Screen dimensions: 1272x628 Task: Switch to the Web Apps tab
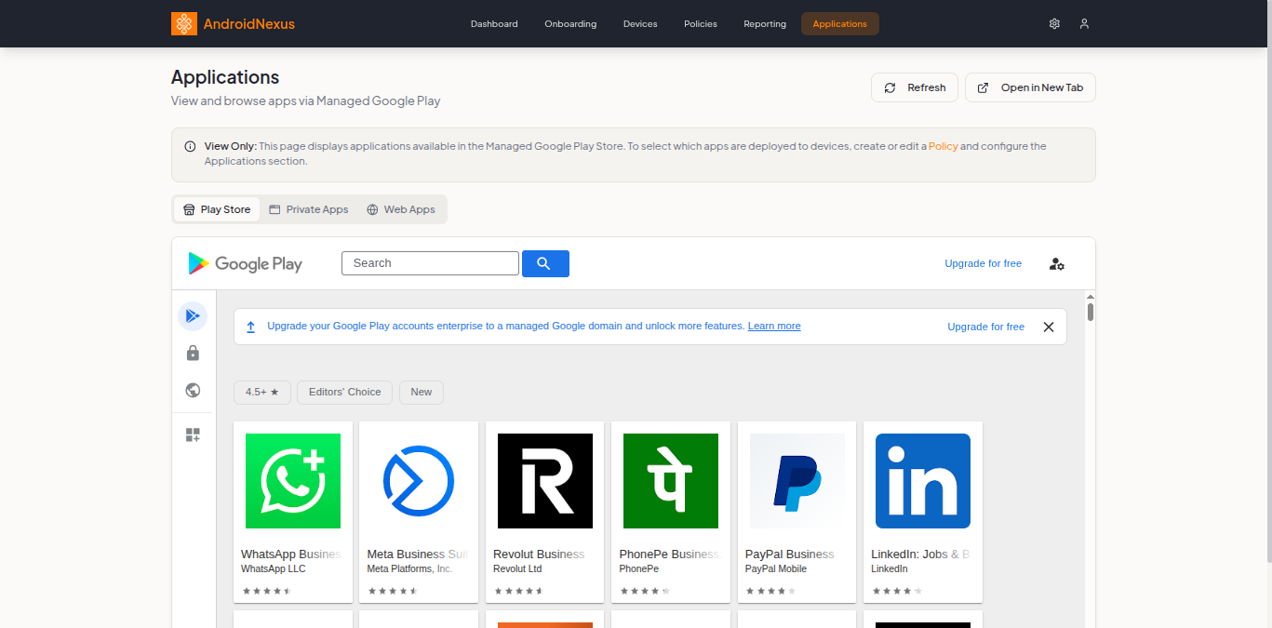[x=401, y=209]
